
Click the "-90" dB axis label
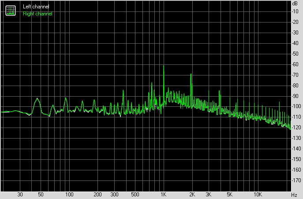(295, 96)
